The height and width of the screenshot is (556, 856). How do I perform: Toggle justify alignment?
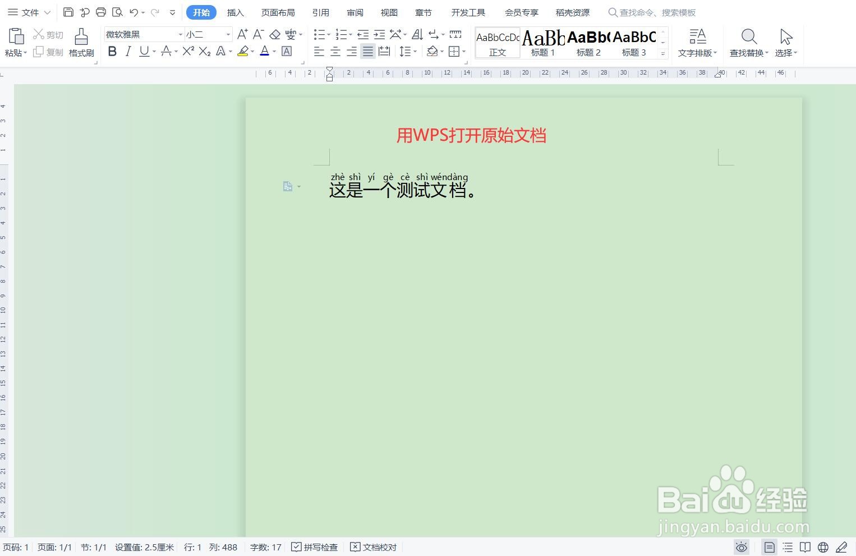coord(368,52)
